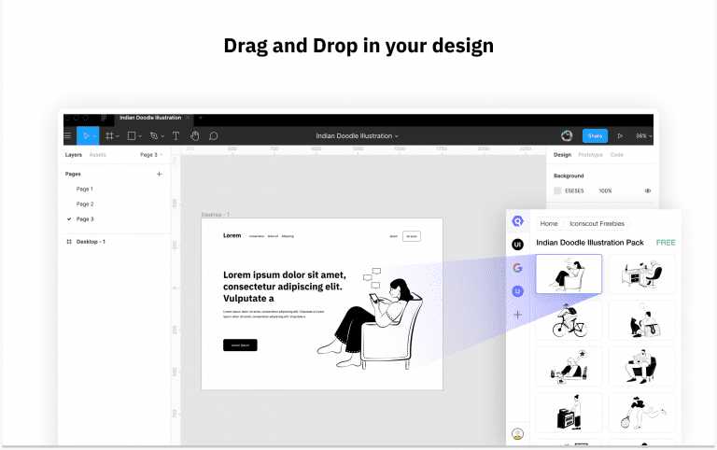717x450 pixels.
Task: Close the Indian Doodle Illustration file tab
Action: [x=188, y=118]
